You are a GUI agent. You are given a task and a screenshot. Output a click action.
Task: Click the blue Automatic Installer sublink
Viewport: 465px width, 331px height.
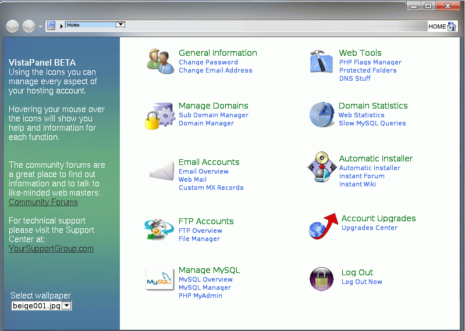(370, 168)
